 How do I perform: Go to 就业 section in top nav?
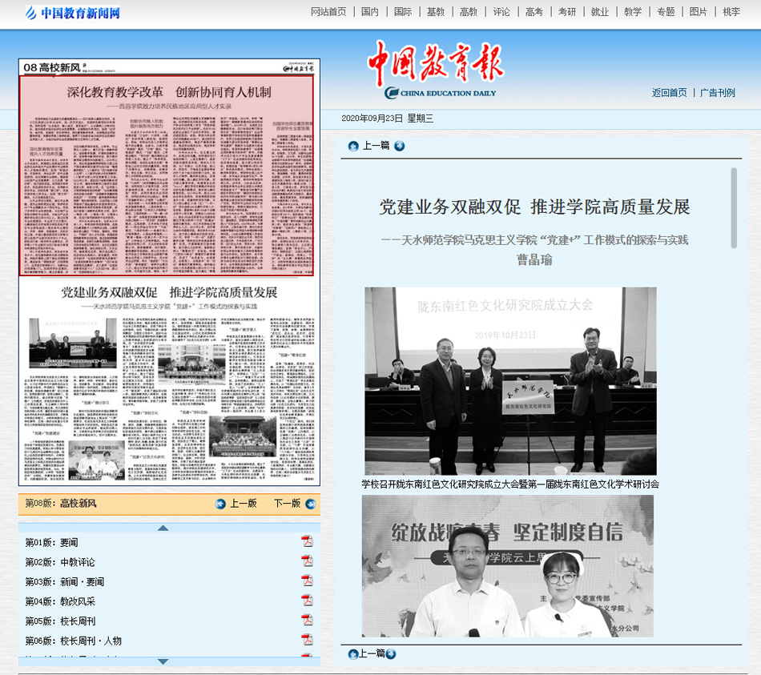(599, 12)
